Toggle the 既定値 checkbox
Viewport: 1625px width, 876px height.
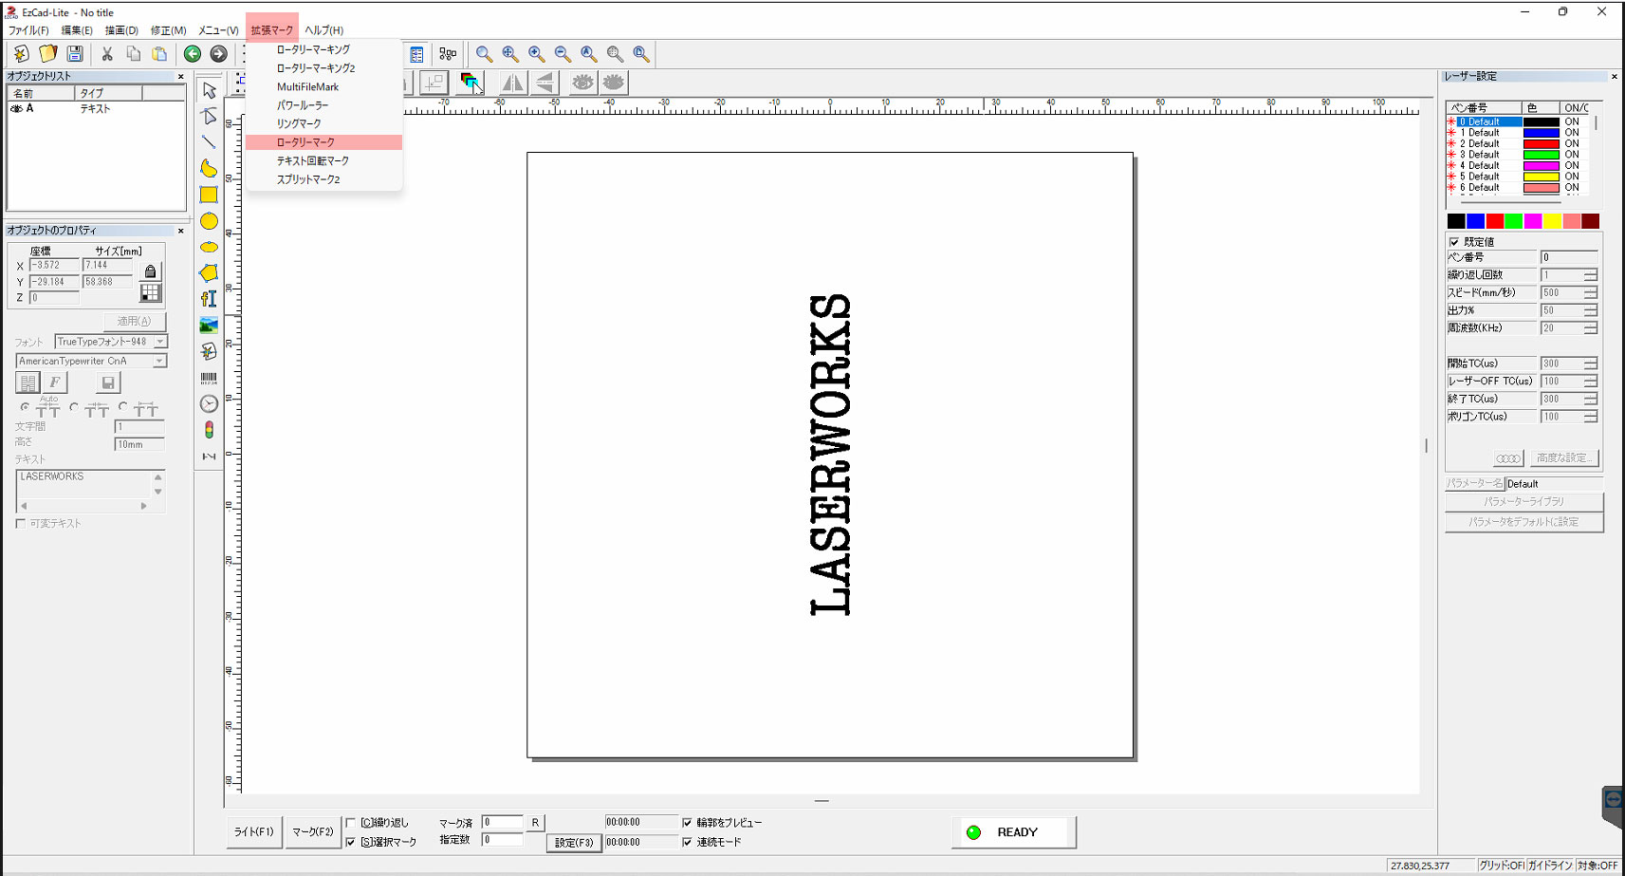(1454, 242)
